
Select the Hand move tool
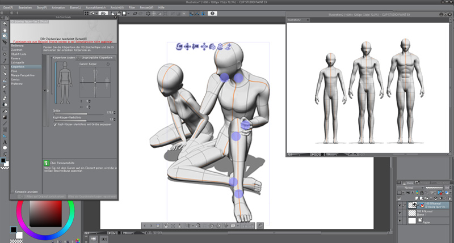pos(5,30)
